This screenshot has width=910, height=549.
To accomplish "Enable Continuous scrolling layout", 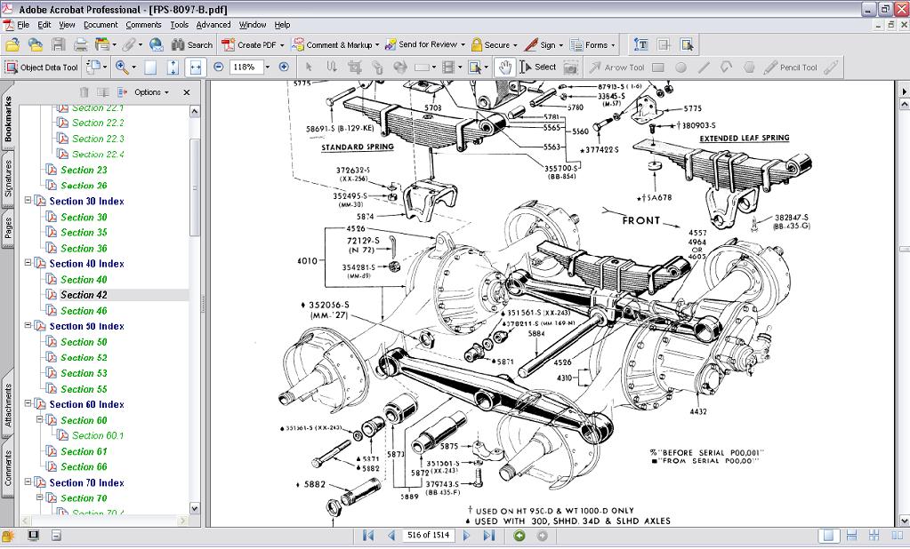I will click(851, 535).
